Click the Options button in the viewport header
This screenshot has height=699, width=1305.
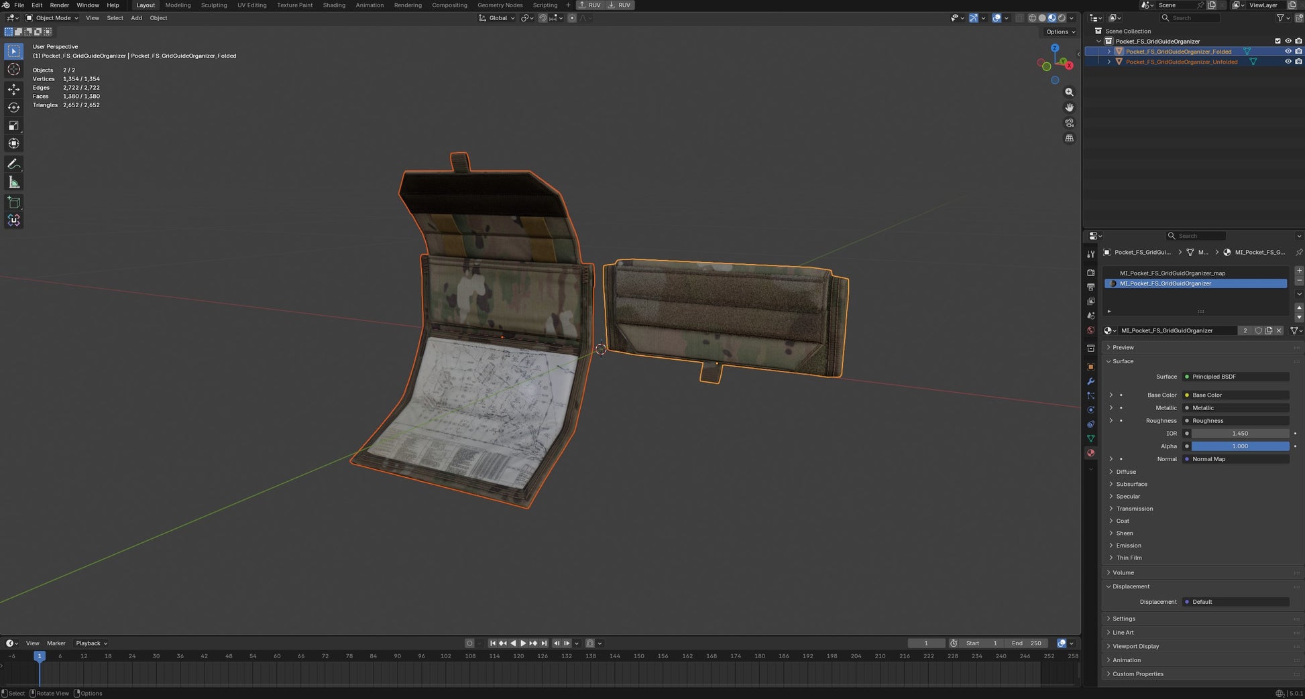(x=1060, y=32)
